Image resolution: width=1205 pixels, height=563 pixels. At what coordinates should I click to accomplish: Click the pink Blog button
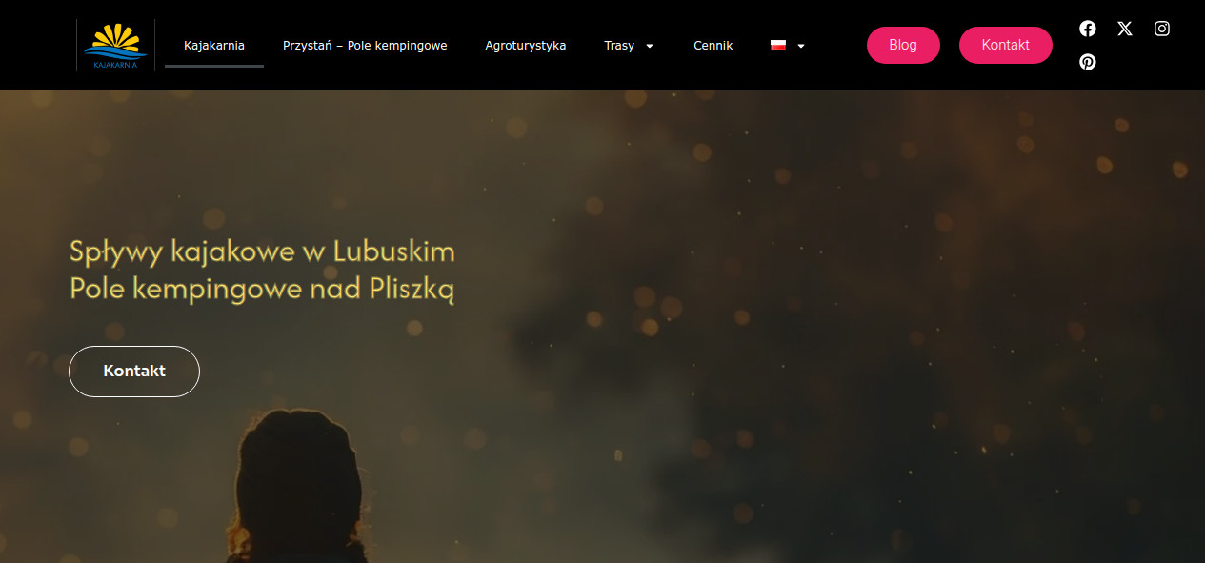[x=903, y=45]
